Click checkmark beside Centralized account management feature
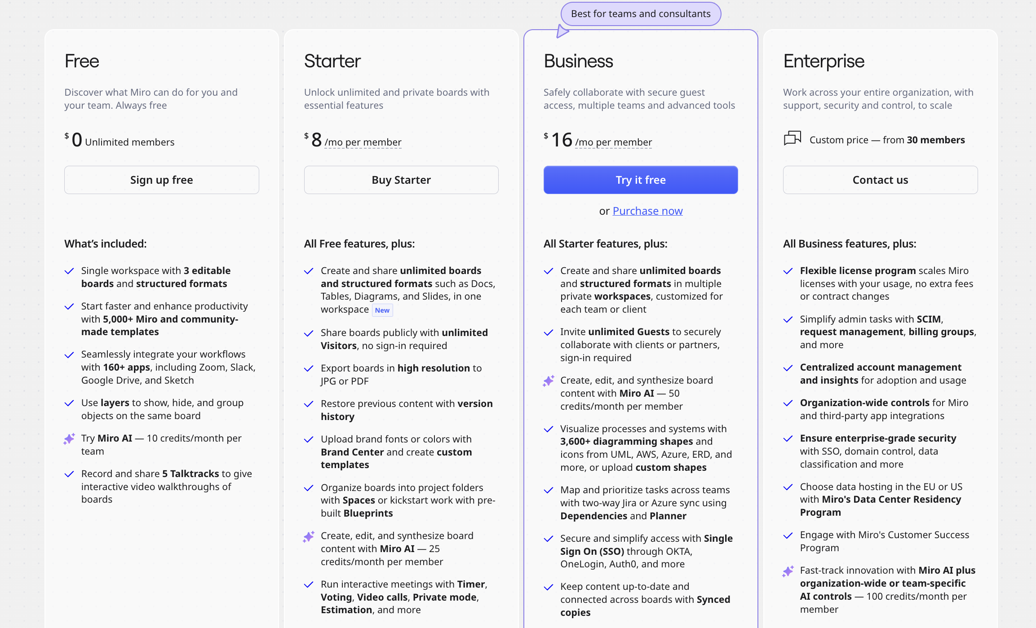 pyautogui.click(x=788, y=368)
